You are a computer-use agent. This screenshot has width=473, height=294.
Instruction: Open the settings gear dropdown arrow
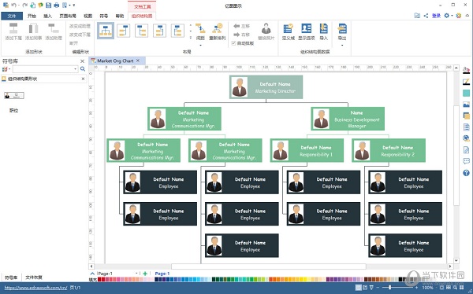point(452,16)
